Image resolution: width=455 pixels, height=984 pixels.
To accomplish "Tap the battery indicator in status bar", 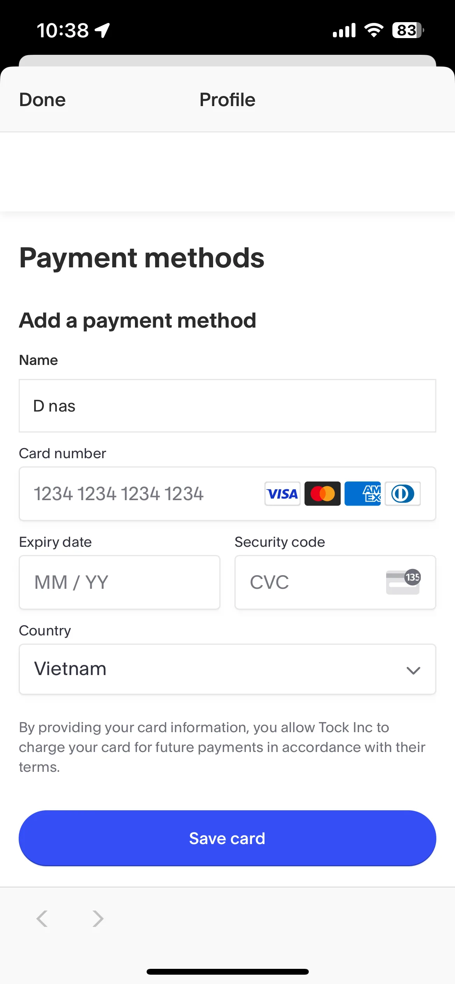I will 408,30.
